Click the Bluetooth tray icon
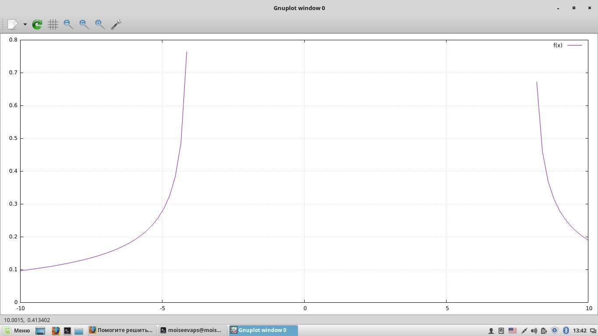The width and height of the screenshot is (598, 336). pos(566,331)
